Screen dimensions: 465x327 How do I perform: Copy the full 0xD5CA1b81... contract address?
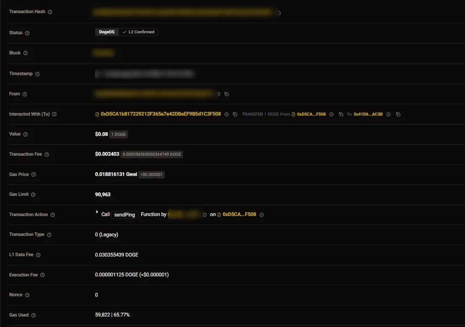(235, 114)
